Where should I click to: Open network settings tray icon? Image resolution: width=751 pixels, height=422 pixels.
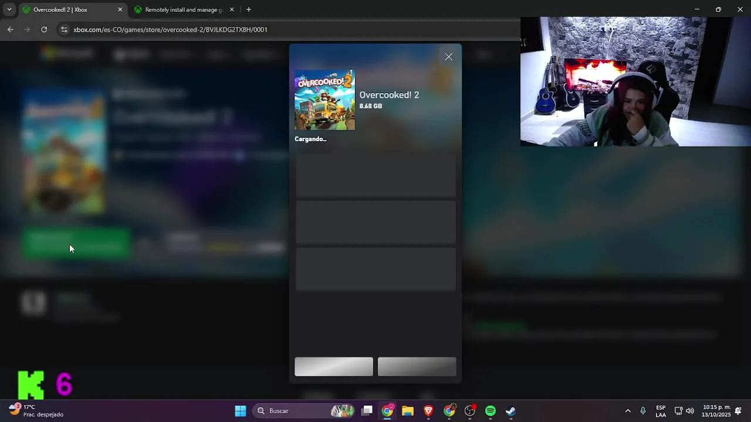678,411
